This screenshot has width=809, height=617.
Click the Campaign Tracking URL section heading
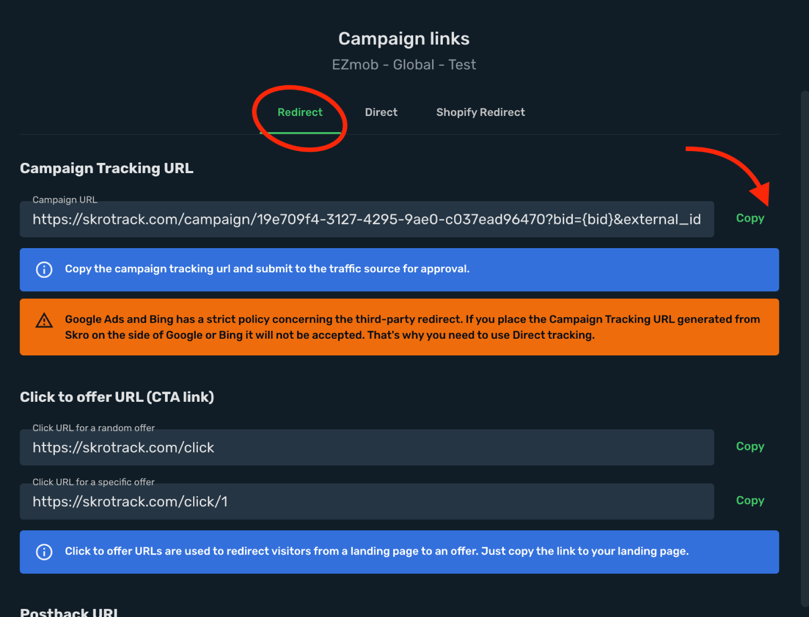[107, 168]
